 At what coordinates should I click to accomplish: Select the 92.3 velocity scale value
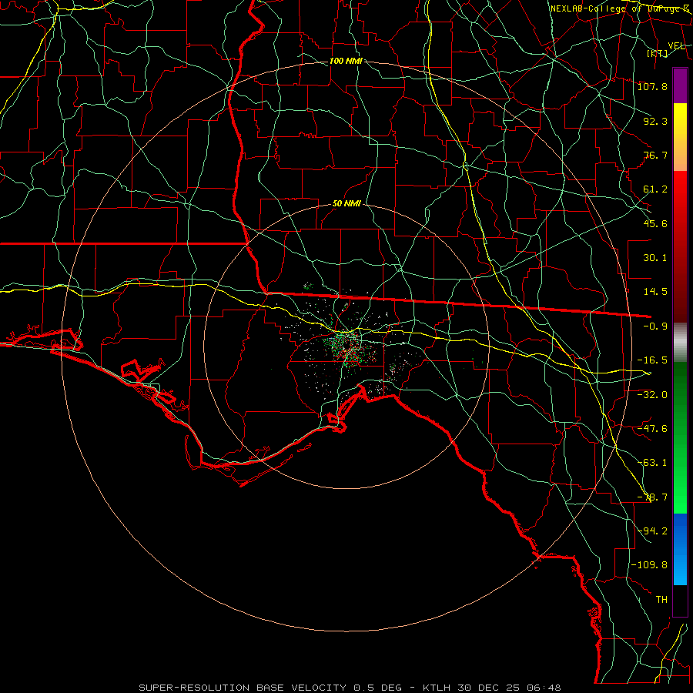click(x=655, y=121)
